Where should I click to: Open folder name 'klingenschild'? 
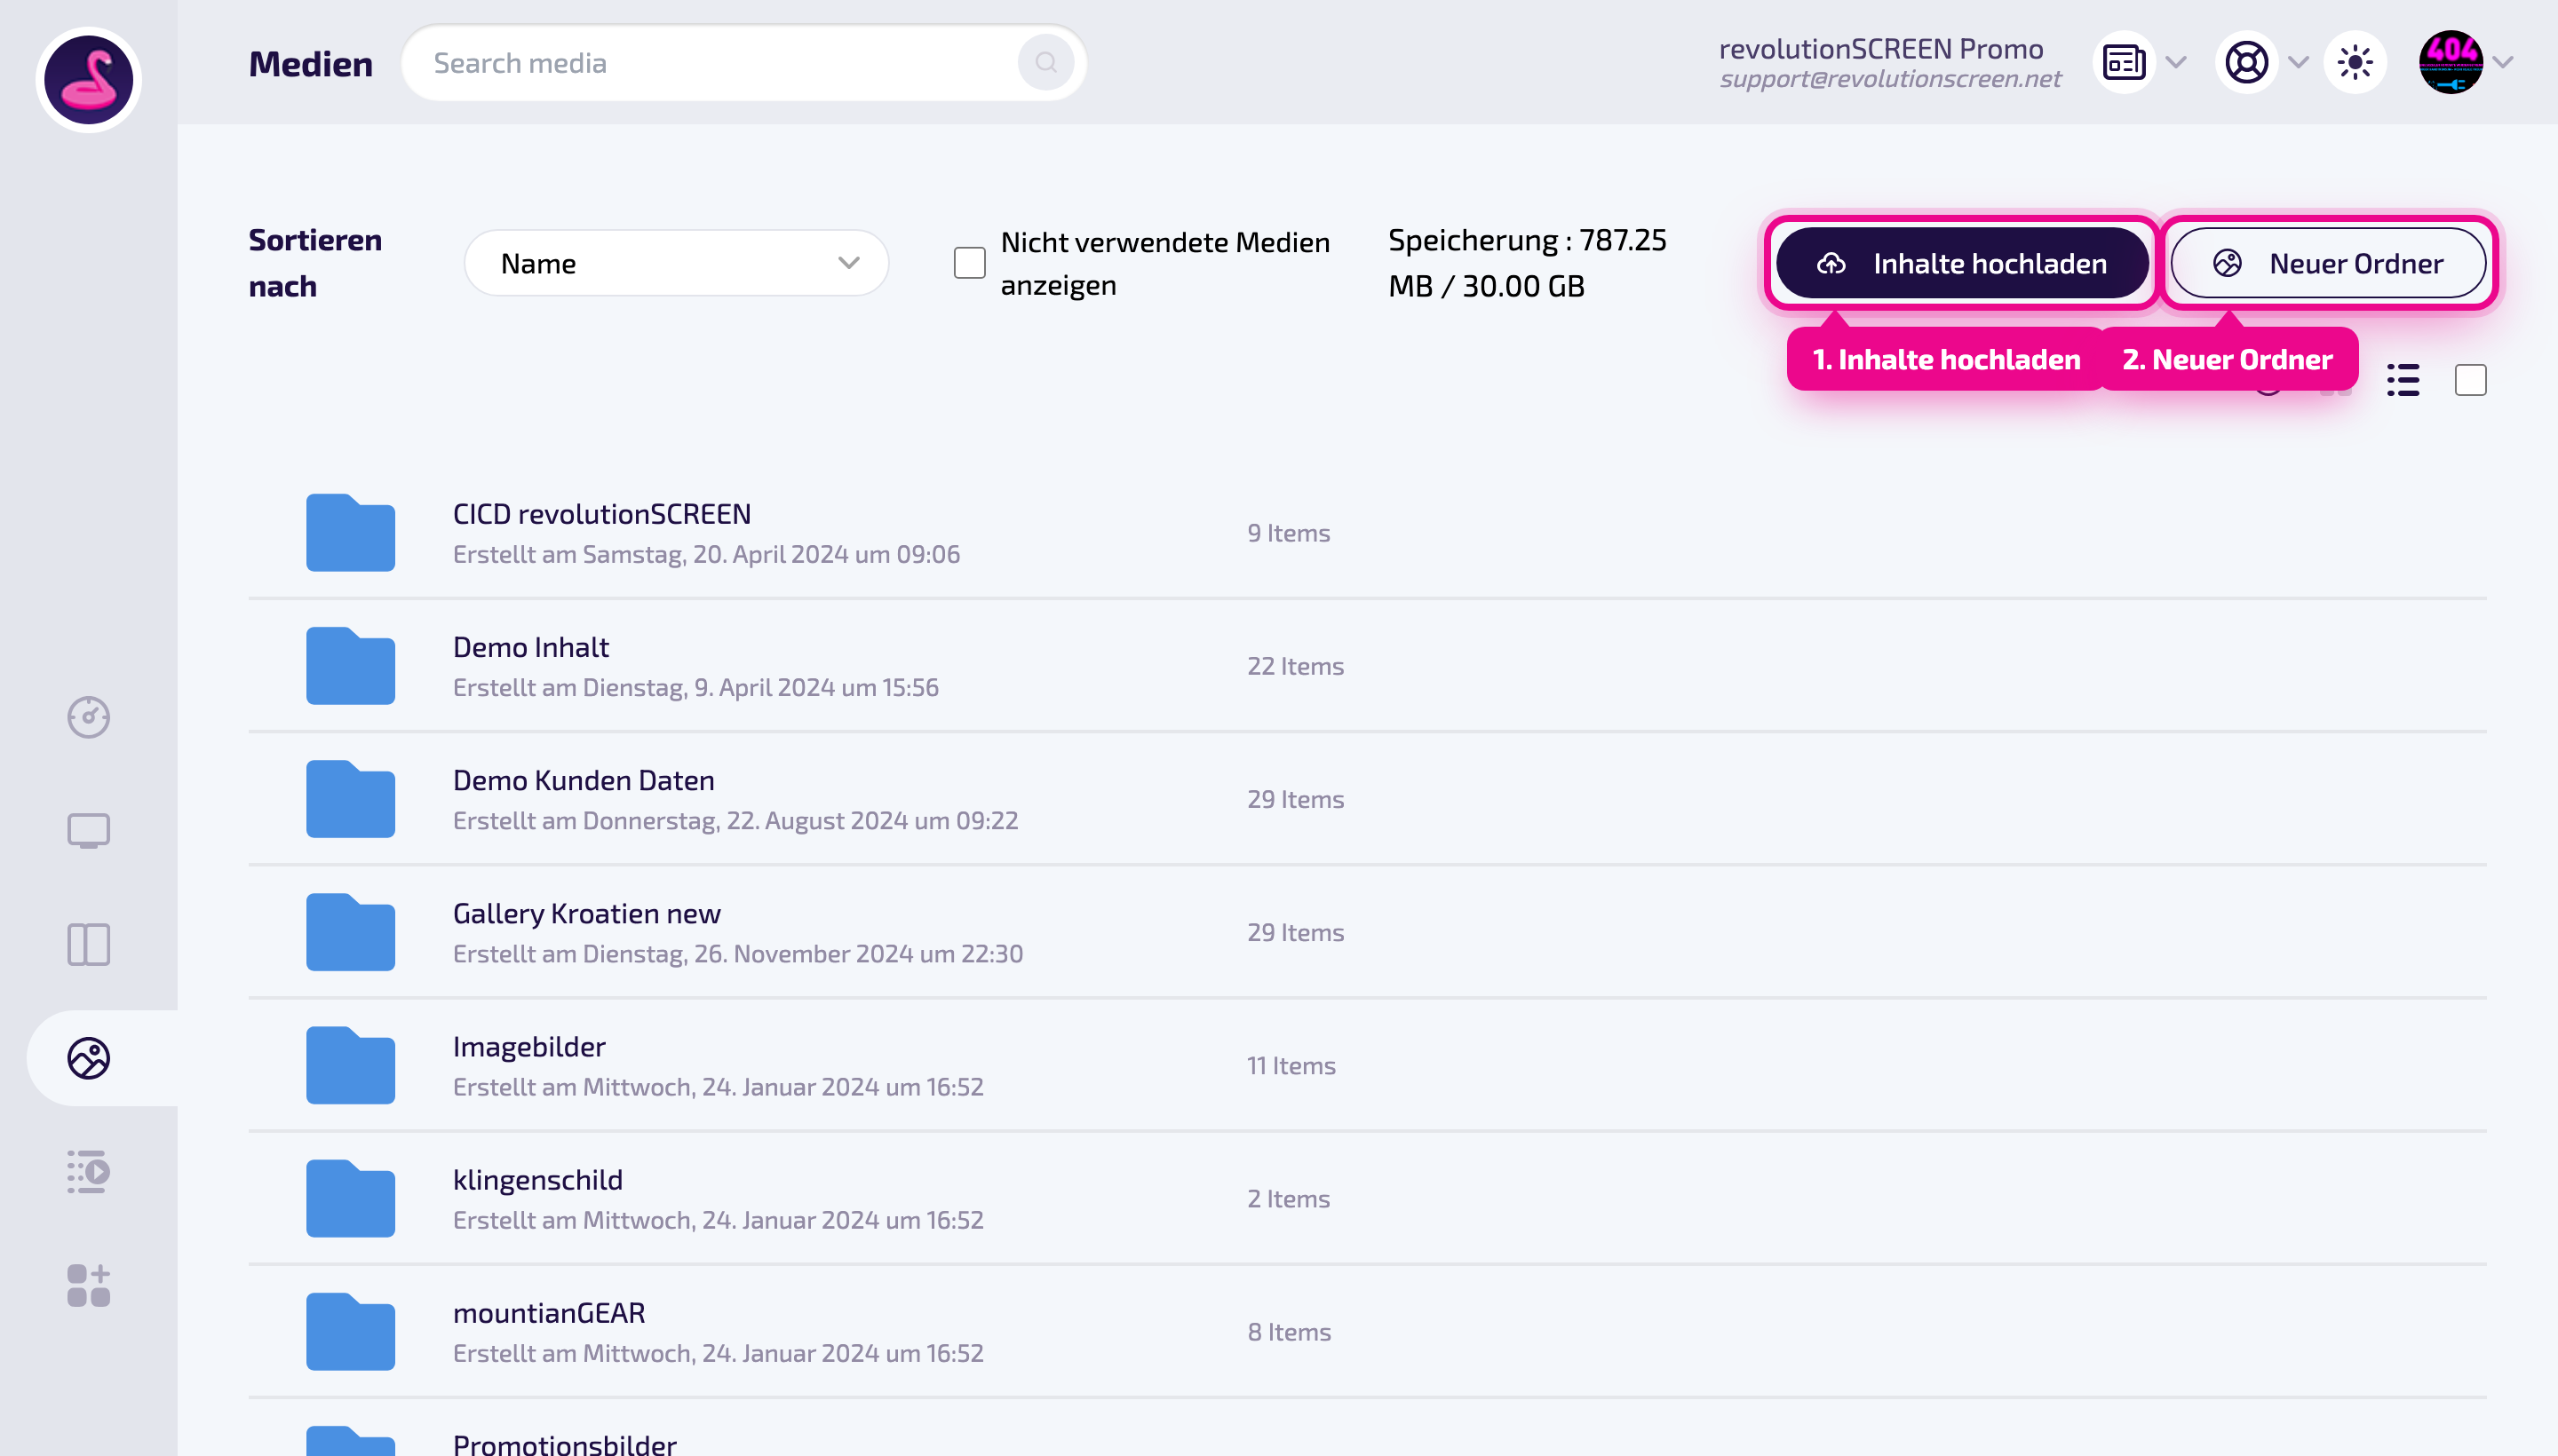[537, 1179]
